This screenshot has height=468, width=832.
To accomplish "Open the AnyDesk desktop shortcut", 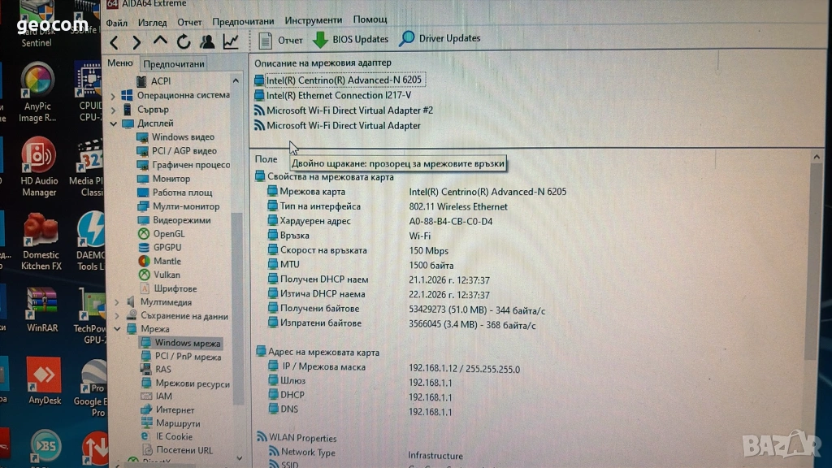I will [x=45, y=381].
